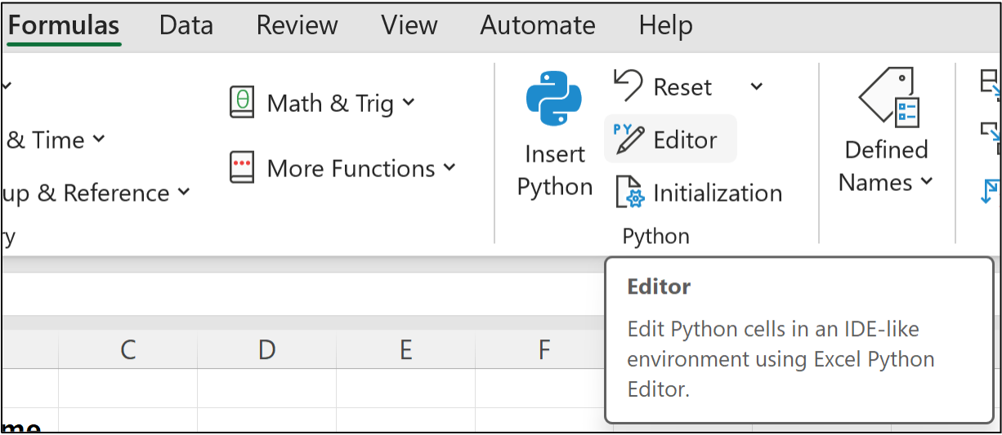Image resolution: width=1002 pixels, height=435 pixels.
Task: Expand the More Functions chevron
Action: (450, 168)
